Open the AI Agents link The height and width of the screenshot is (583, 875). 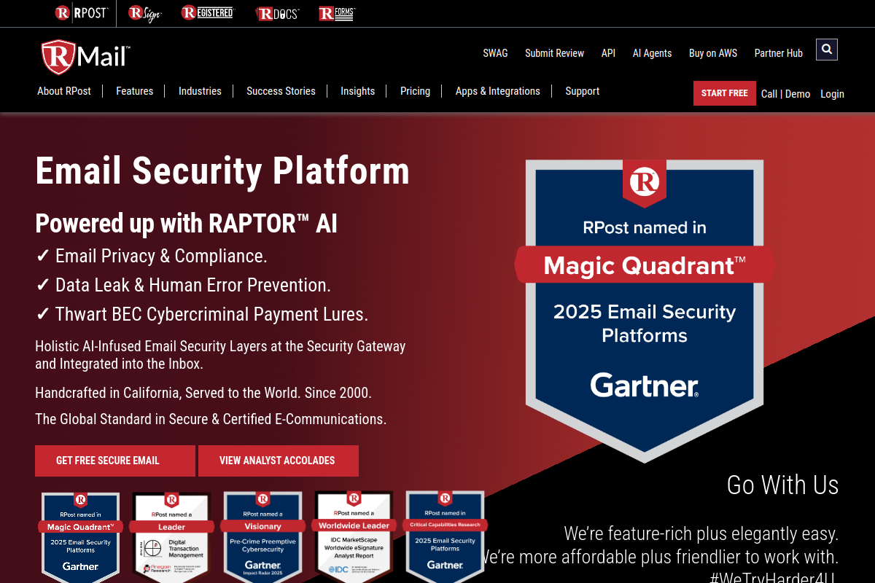coord(652,53)
